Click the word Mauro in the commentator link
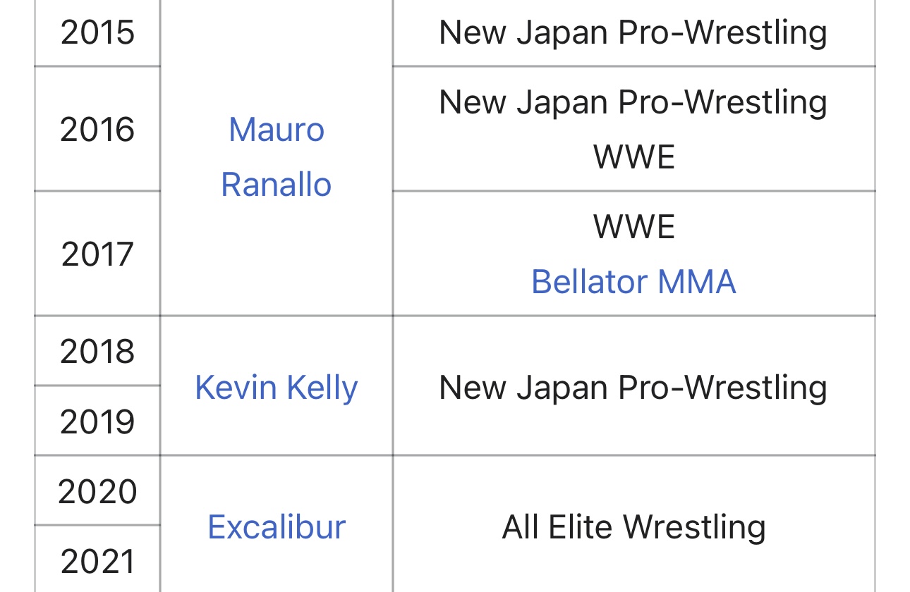 coord(277,130)
